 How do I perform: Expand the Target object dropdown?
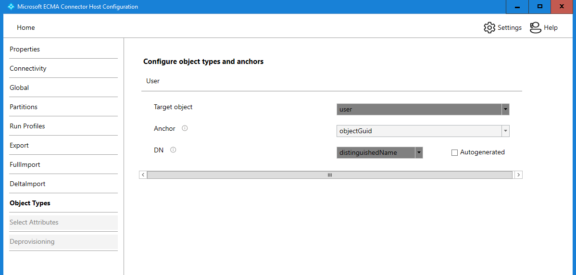(505, 110)
